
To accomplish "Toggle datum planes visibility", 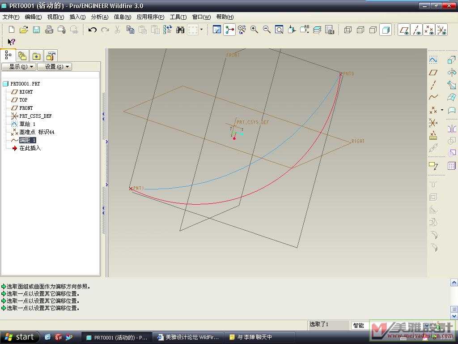I will coord(404,30).
